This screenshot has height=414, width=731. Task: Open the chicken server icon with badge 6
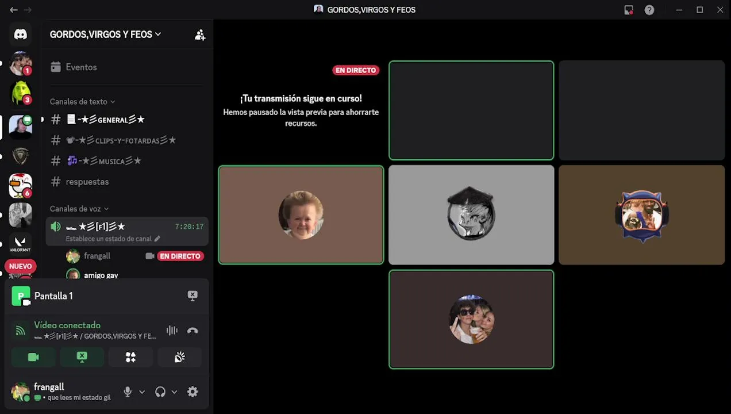20,185
